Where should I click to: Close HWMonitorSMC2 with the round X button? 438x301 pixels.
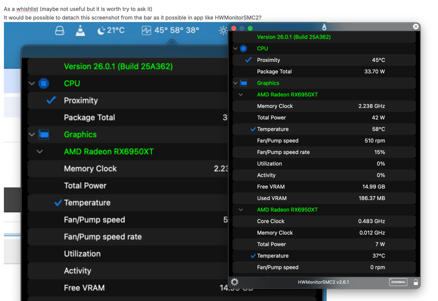(416, 27)
